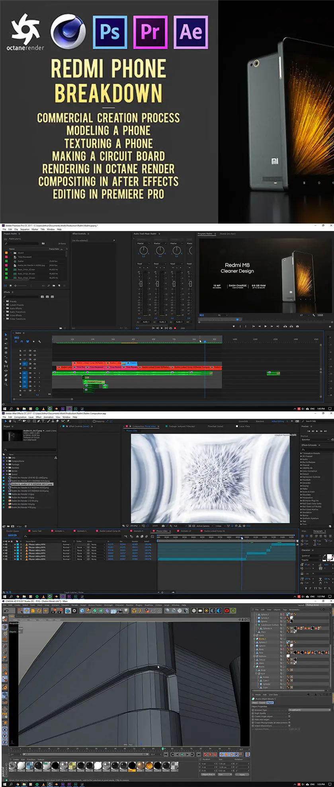Solo audio track A1 in Premiere timeline
334x787 pixels.
click(39, 373)
